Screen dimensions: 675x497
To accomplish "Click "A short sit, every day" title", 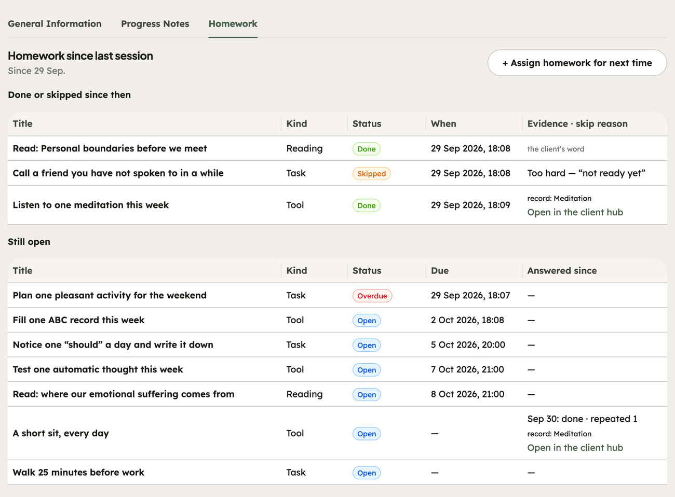I will (61, 433).
